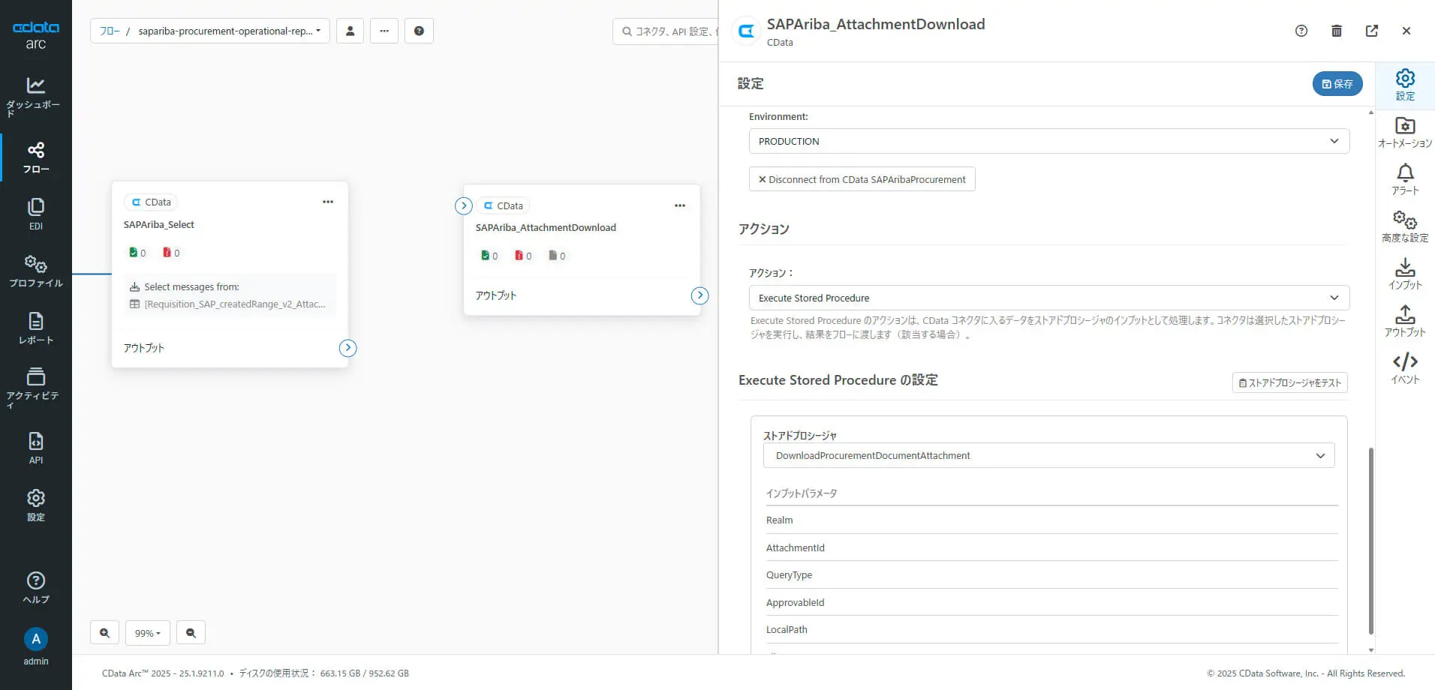Click the Save button
Image resolution: width=1435 pixels, height=690 pixels.
point(1337,84)
